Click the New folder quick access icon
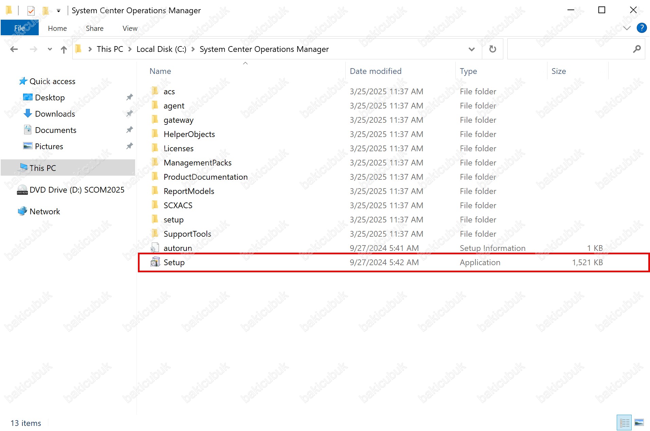This screenshot has height=431, width=650. [x=46, y=11]
